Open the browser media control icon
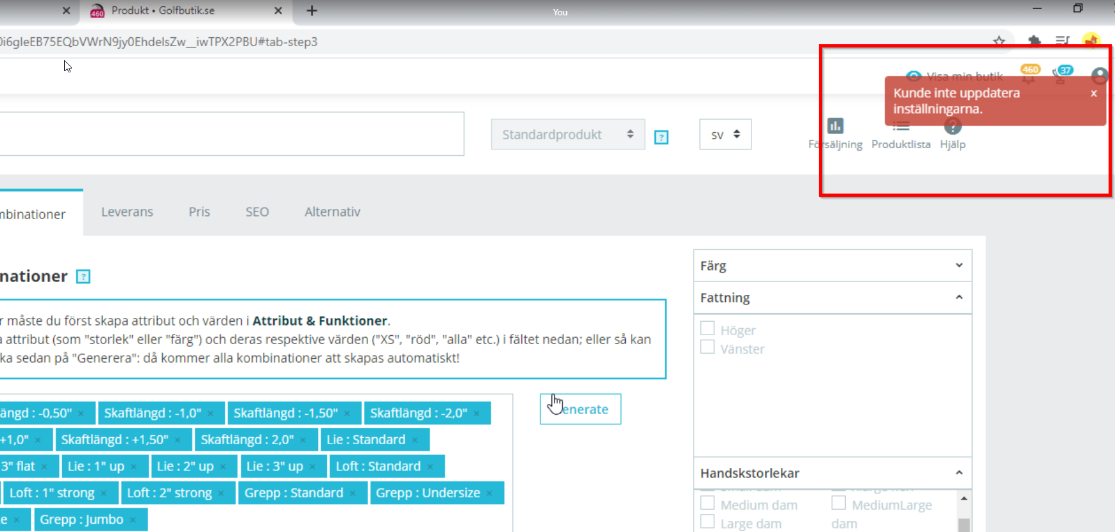 [1062, 42]
